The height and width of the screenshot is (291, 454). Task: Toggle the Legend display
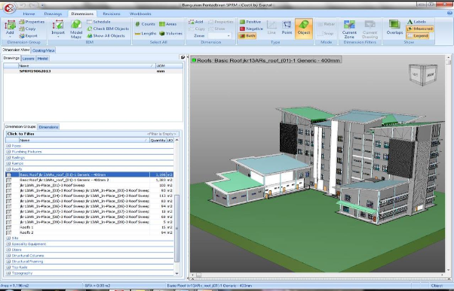coord(417,36)
